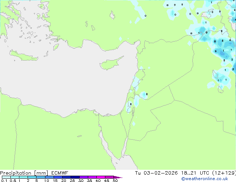
Task: Click the legend tick label "40"
Action: pos(98,181)
